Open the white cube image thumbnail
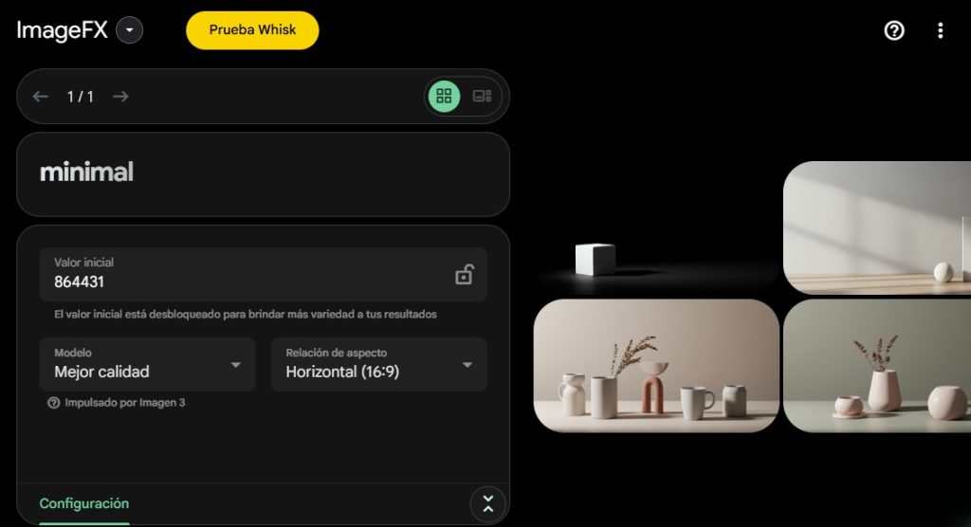The height and width of the screenshot is (527, 971). 656,228
